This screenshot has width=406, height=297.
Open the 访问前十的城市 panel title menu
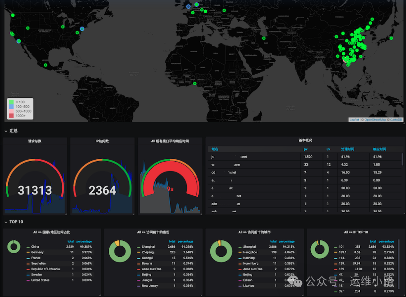(254, 232)
